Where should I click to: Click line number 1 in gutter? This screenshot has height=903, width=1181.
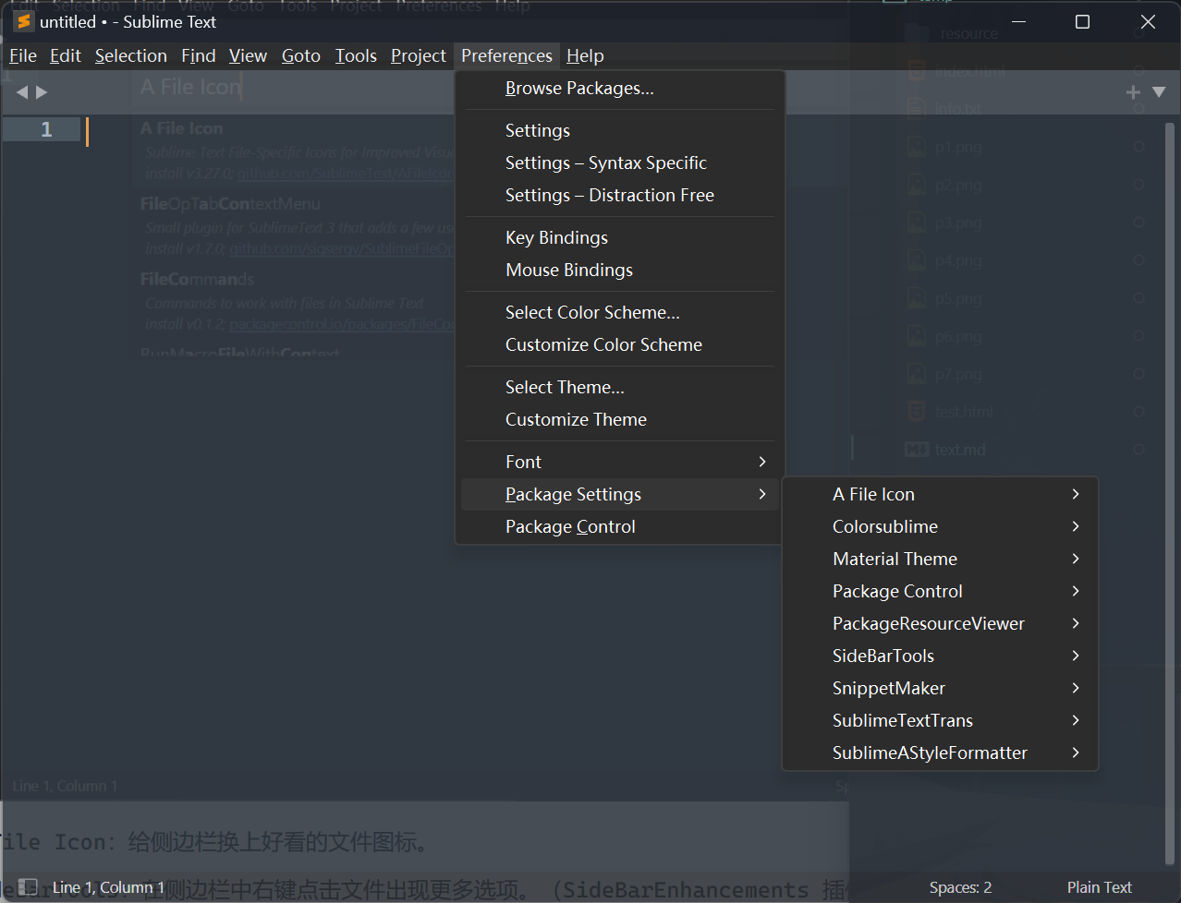pyautogui.click(x=46, y=130)
